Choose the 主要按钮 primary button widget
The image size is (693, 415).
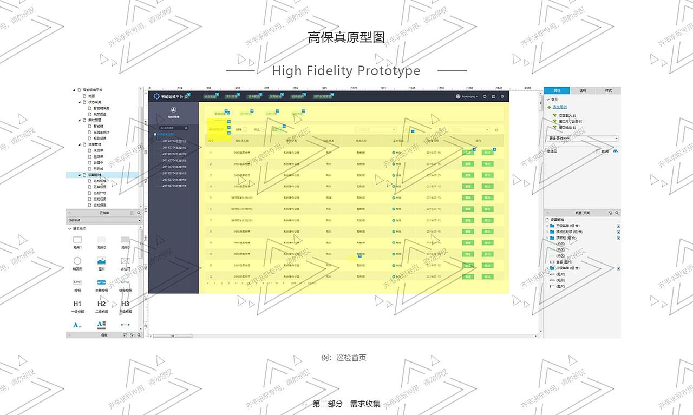pyautogui.click(x=101, y=285)
